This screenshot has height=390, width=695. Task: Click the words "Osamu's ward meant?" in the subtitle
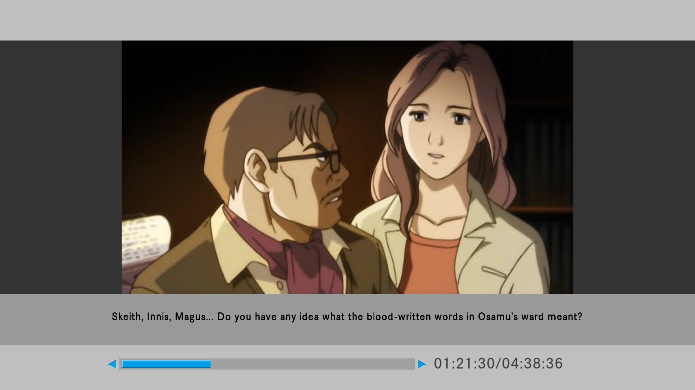pos(530,317)
